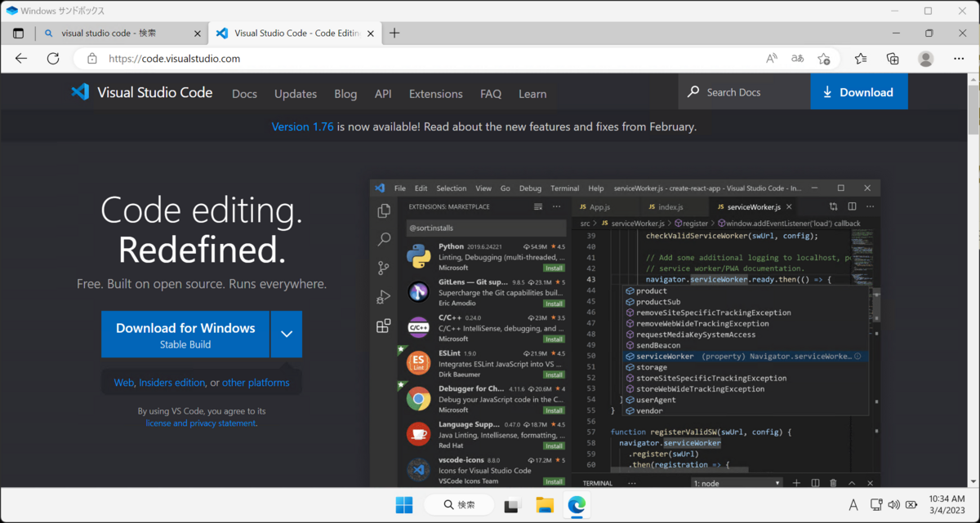Viewport: 980px width, 523px height.
Task: Open the clock showing 10:34 AM
Action: pos(946,505)
